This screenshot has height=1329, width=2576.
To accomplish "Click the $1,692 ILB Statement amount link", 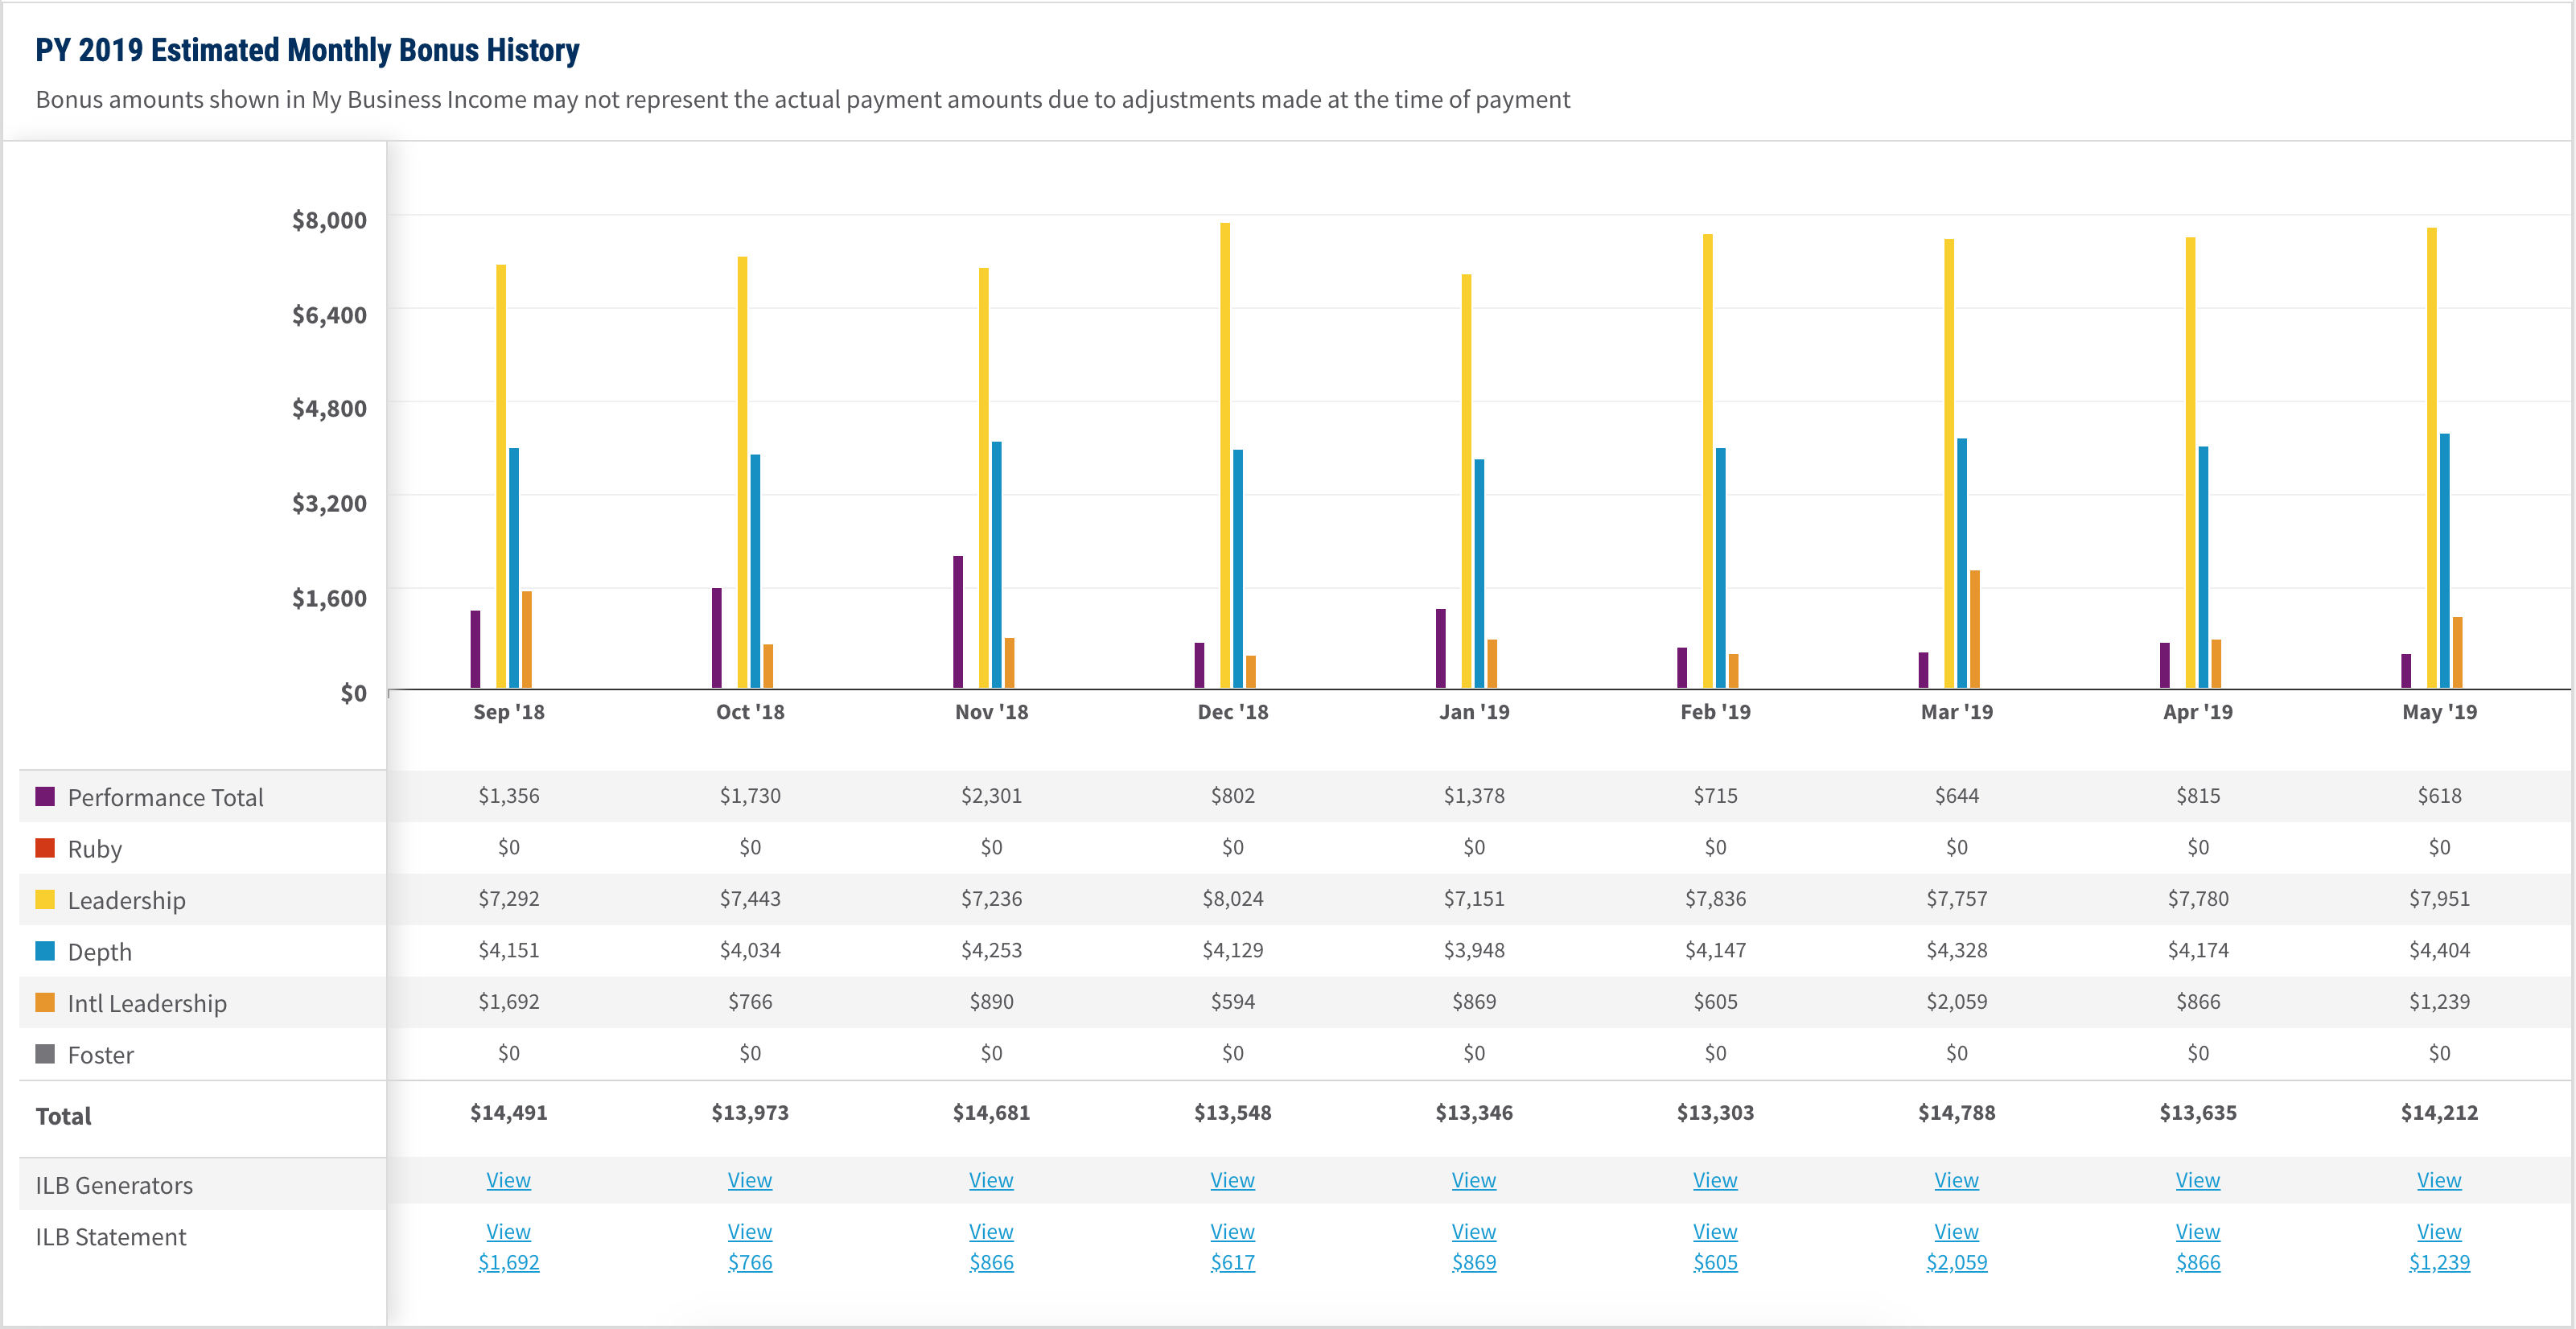I will (508, 1262).
